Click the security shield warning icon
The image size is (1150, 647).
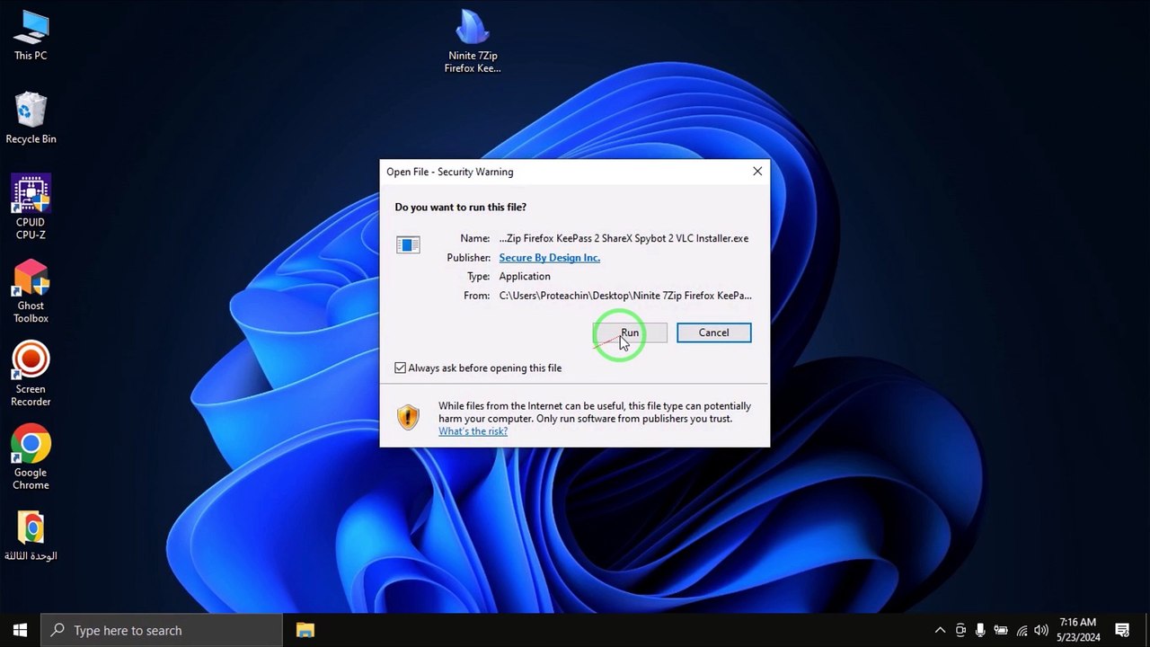point(409,416)
